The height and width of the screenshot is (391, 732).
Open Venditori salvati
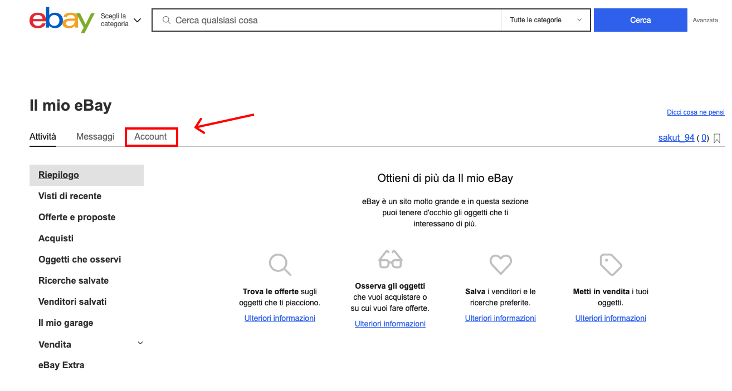(72, 301)
